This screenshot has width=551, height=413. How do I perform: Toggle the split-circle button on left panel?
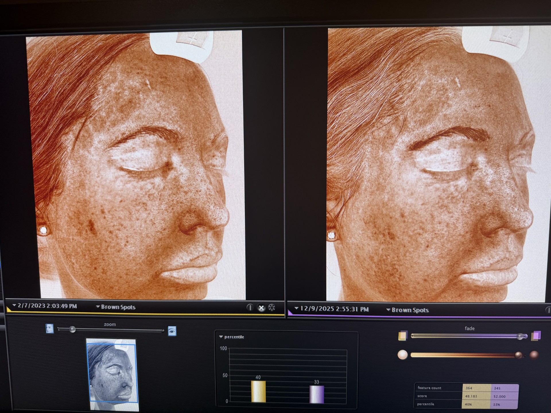click(x=250, y=307)
